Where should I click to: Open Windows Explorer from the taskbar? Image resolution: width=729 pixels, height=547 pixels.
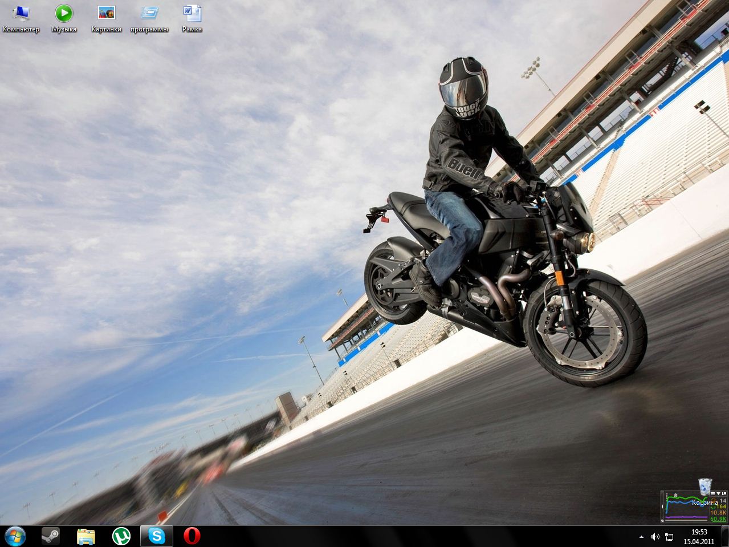tap(86, 536)
